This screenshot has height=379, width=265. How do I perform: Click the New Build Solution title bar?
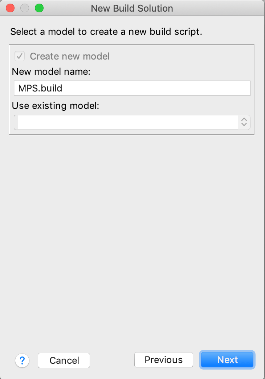pos(132,8)
